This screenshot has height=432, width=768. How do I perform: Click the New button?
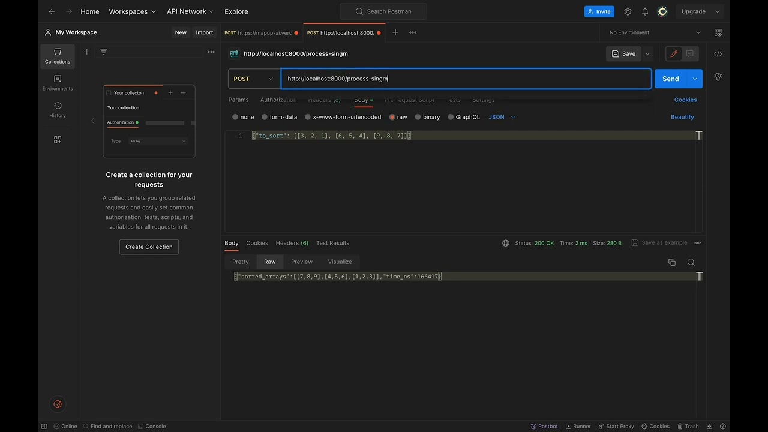[181, 32]
